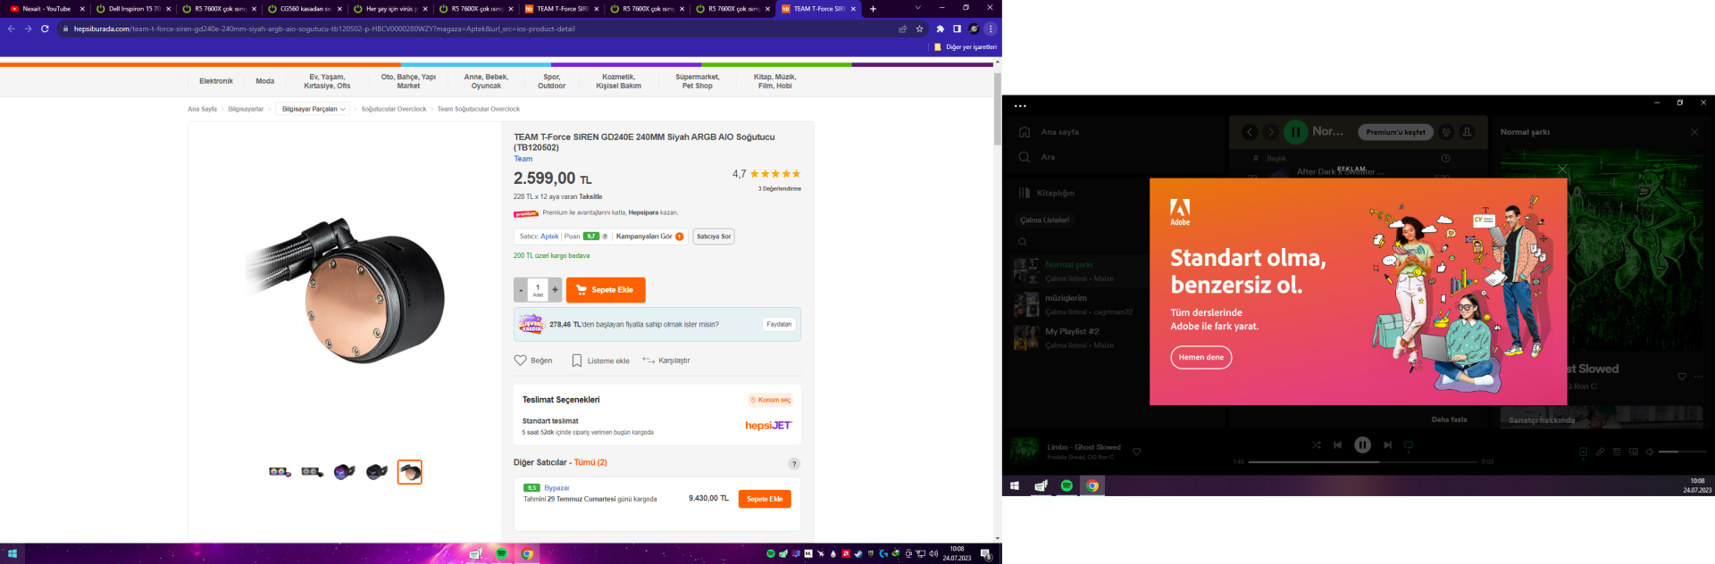This screenshot has width=1715, height=564.
Task: Open Windows Start on left monitor
Action: (13, 554)
